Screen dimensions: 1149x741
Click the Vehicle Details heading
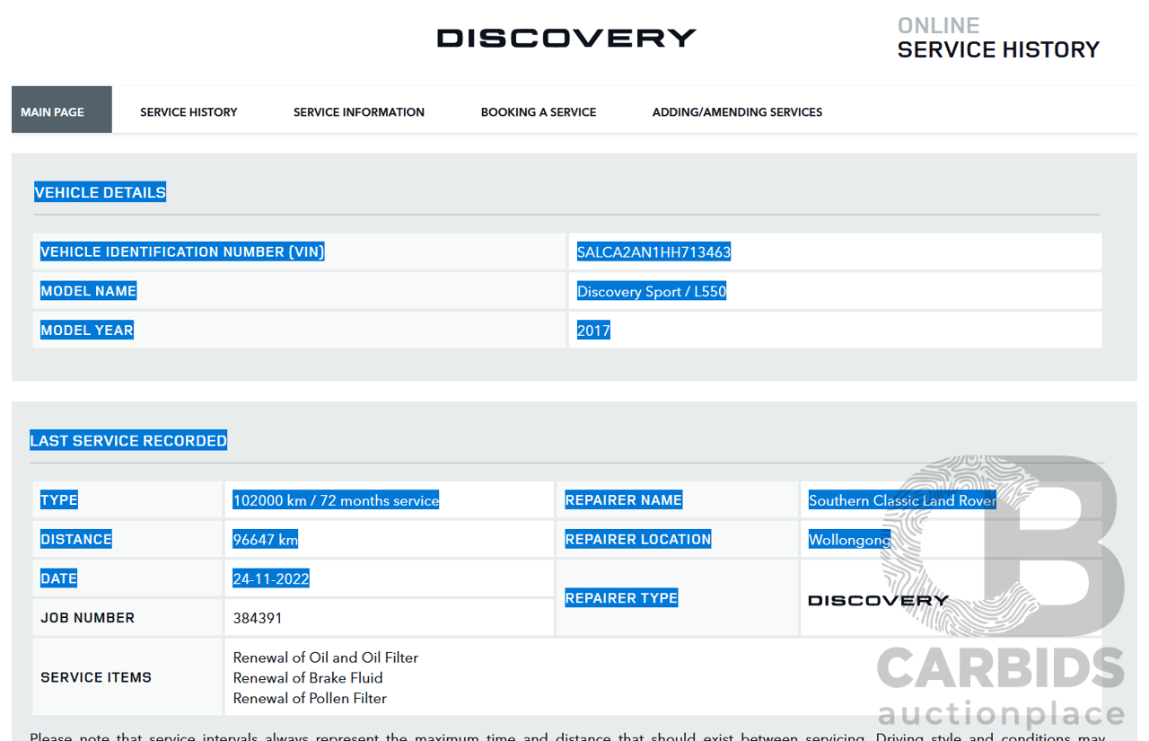coord(100,192)
